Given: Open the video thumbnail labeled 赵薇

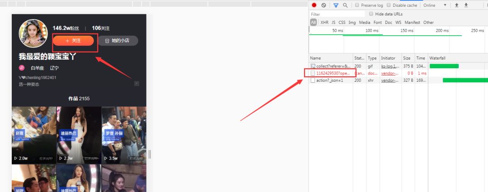Looking at the screenshot, I should click(34, 135).
